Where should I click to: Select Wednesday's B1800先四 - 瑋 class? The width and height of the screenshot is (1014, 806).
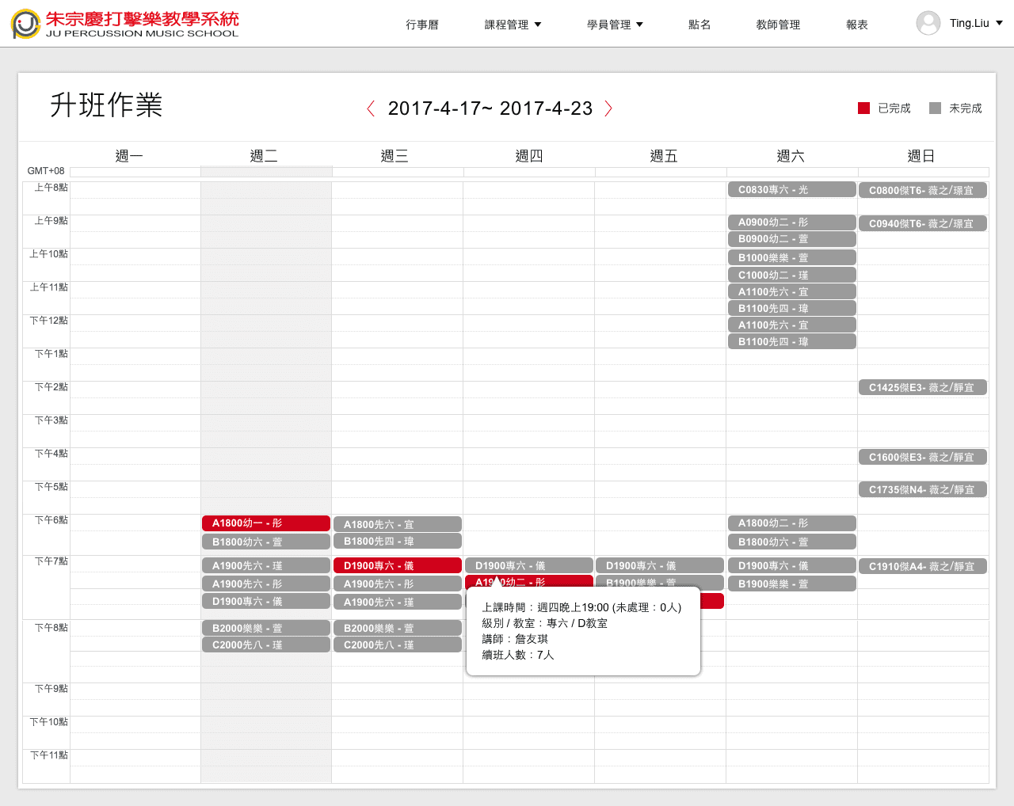(397, 542)
